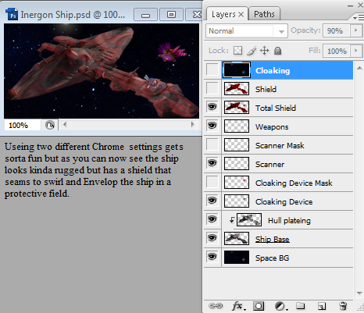Lock all padlock icon

(278, 51)
